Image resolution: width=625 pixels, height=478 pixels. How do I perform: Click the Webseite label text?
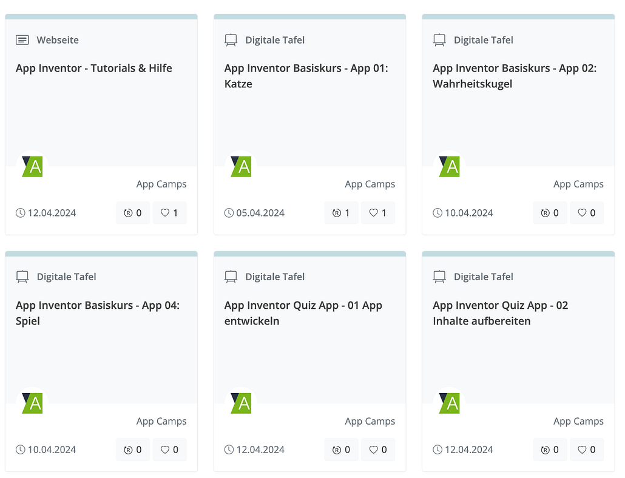pos(58,40)
